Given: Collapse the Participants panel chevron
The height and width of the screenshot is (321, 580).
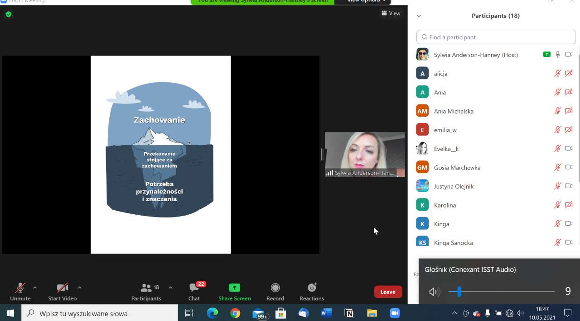Looking at the screenshot, I should click(419, 16).
